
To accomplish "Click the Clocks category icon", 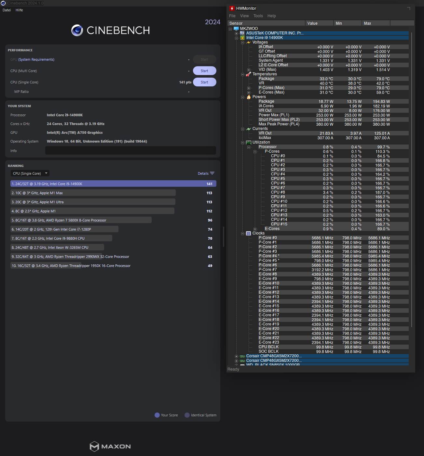I will 249,233.
